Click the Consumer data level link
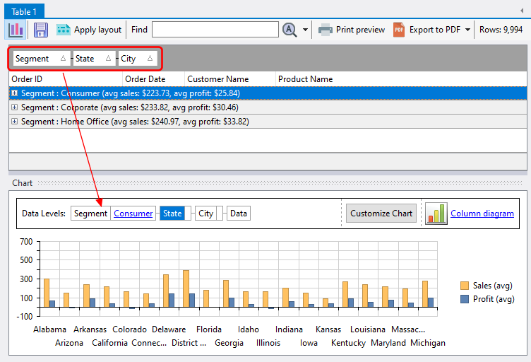Screen dimensions: 531x362 133,214
